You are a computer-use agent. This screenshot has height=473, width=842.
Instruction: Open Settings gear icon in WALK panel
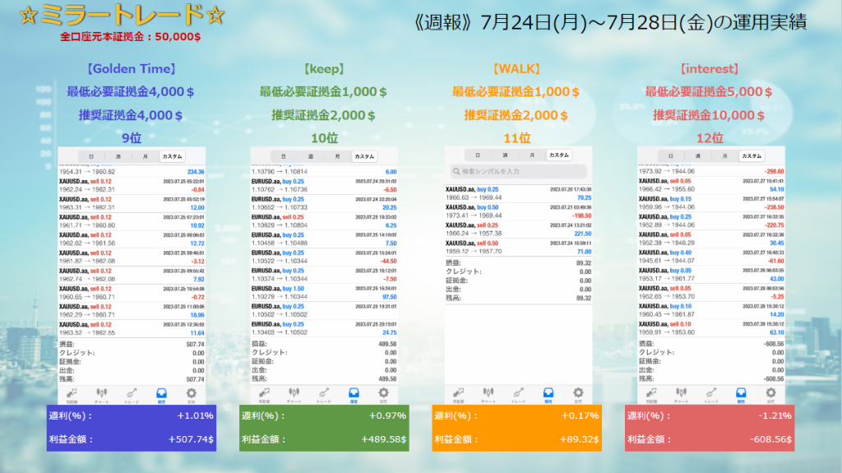pyautogui.click(x=578, y=394)
